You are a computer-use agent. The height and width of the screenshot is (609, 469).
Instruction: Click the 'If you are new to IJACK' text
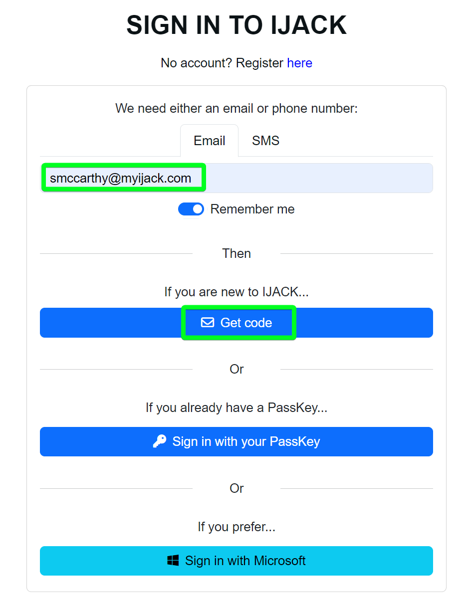pyautogui.click(x=236, y=292)
